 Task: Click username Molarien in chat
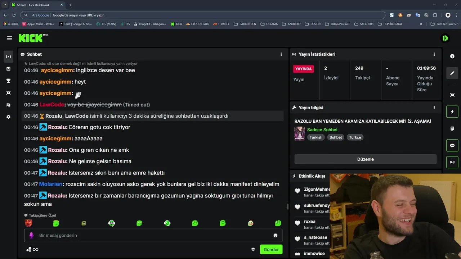point(51,184)
